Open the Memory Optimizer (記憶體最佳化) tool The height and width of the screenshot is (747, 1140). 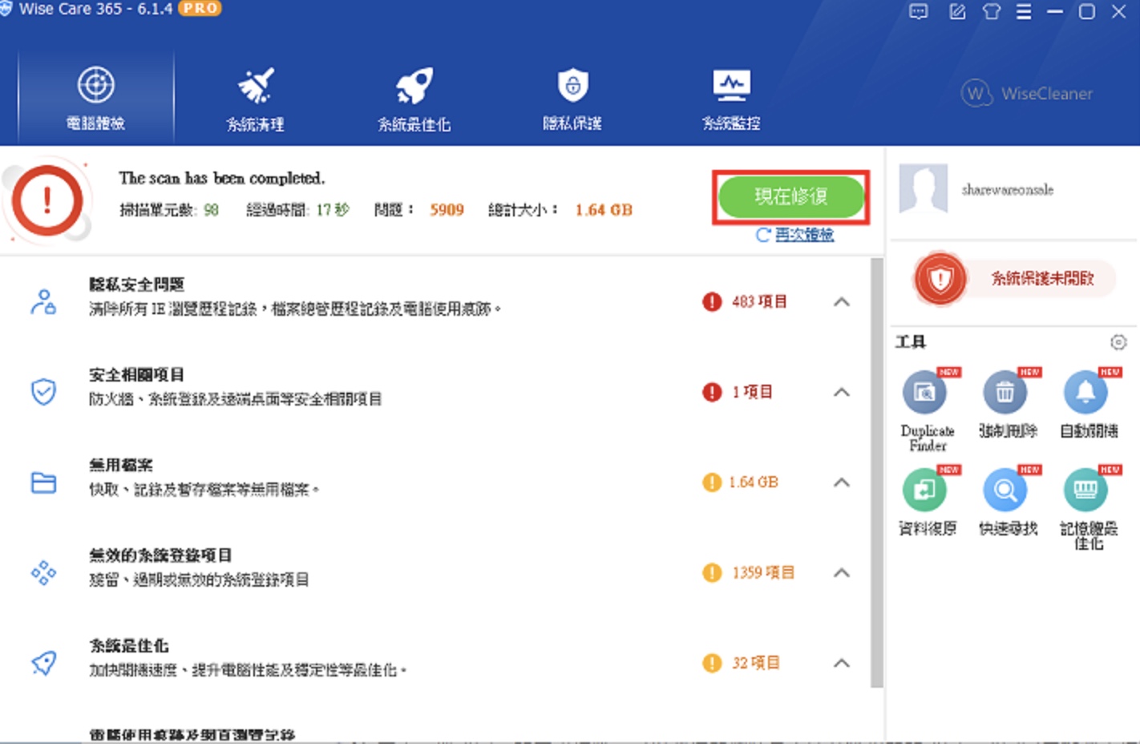coord(1088,508)
